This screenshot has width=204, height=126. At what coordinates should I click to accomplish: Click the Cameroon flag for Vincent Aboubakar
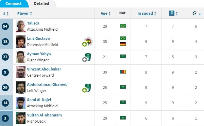coord(123,72)
